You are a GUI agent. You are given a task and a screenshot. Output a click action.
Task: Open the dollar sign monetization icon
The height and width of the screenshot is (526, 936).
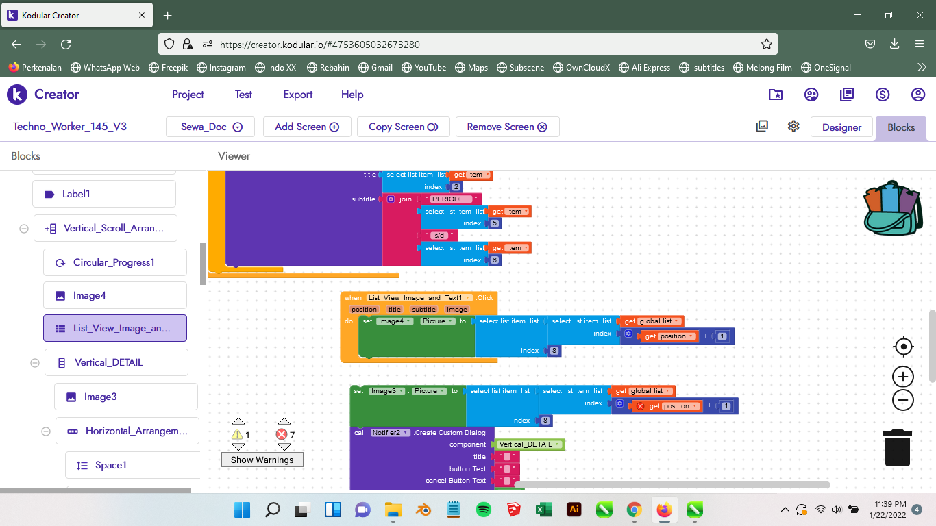[x=883, y=95]
